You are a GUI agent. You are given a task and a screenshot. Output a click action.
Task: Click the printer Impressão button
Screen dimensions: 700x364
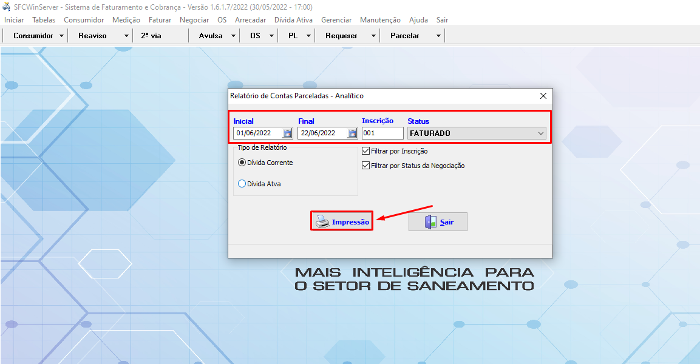tap(342, 221)
